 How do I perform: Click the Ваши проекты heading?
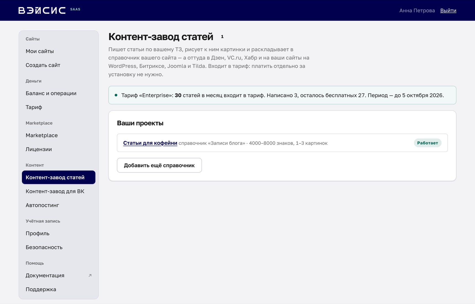tap(140, 123)
